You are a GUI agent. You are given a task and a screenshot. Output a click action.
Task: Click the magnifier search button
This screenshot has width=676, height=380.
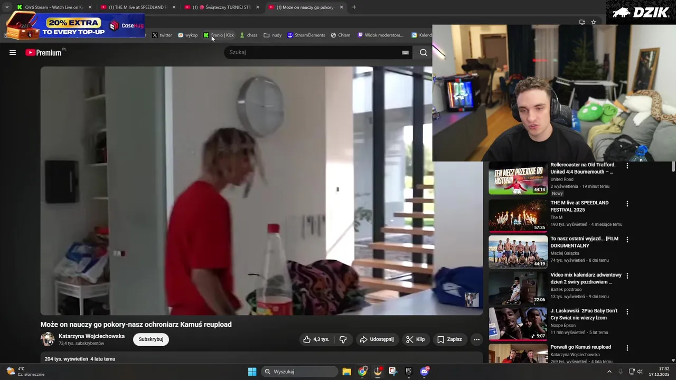coord(424,52)
